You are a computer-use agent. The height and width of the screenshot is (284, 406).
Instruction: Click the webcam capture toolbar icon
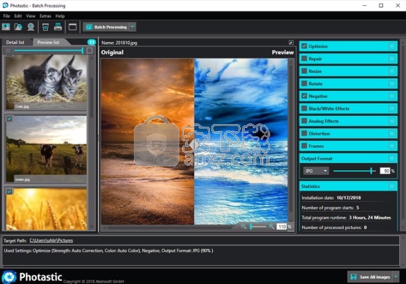tap(31, 27)
